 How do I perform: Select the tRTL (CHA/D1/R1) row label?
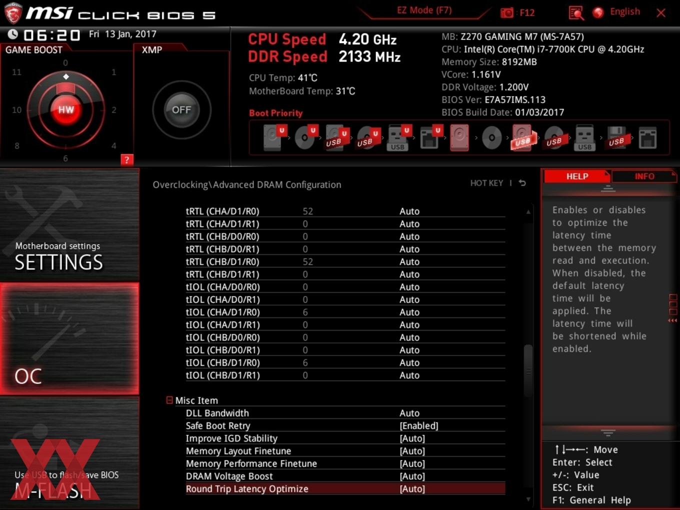(x=222, y=223)
